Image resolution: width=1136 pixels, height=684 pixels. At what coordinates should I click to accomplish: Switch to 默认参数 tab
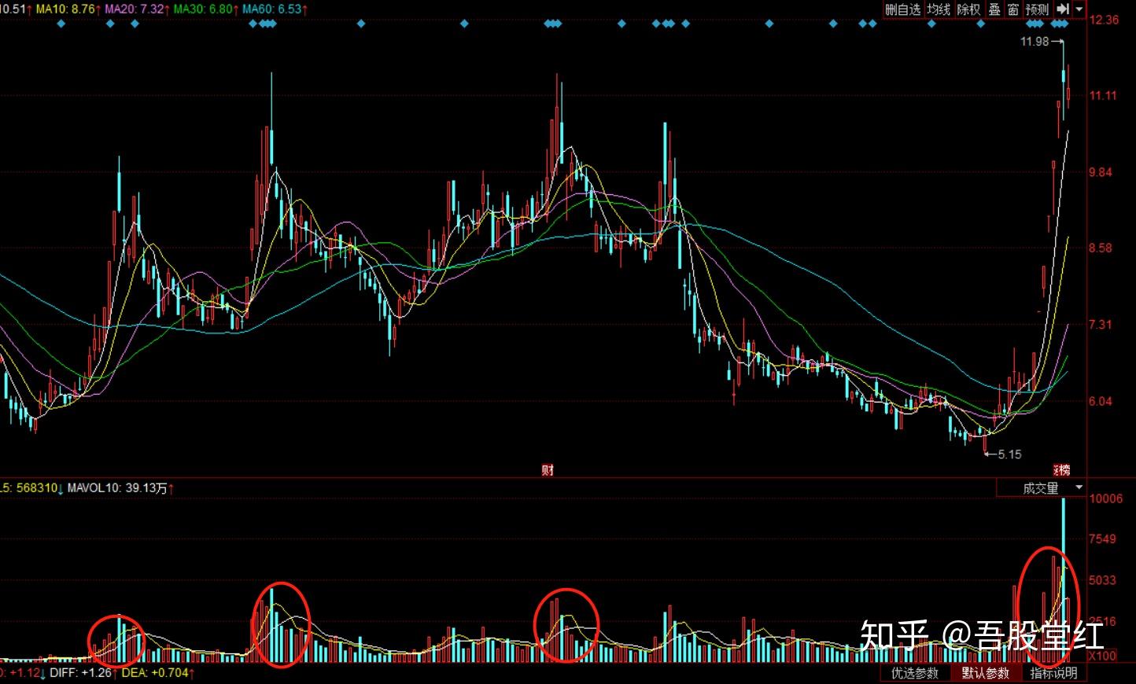pos(985,674)
